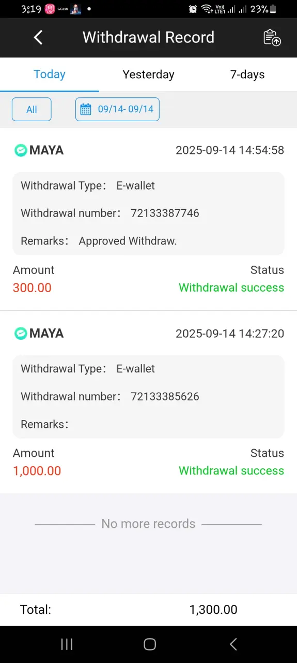Image resolution: width=297 pixels, height=663 pixels.
Task: Tap Withdrawal success status of the 1,000.00 record
Action: tap(231, 471)
